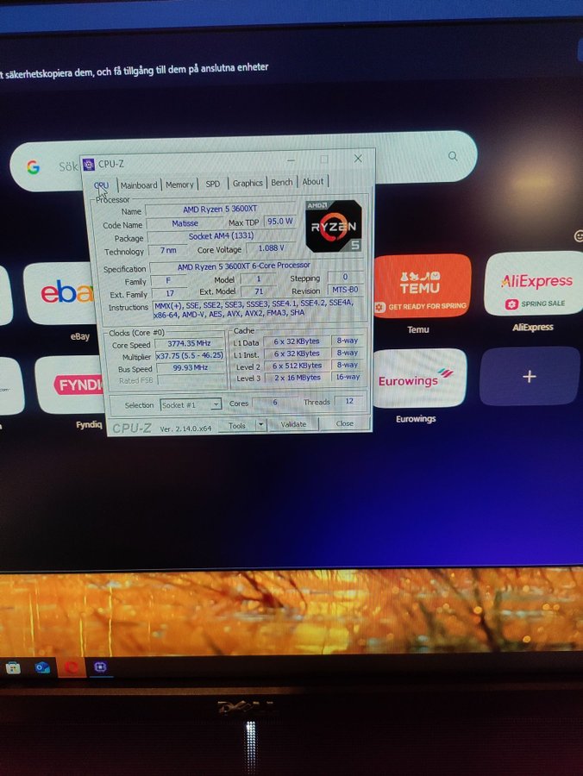Click the Package value 'Socket AM4 (1331)'

221,236
